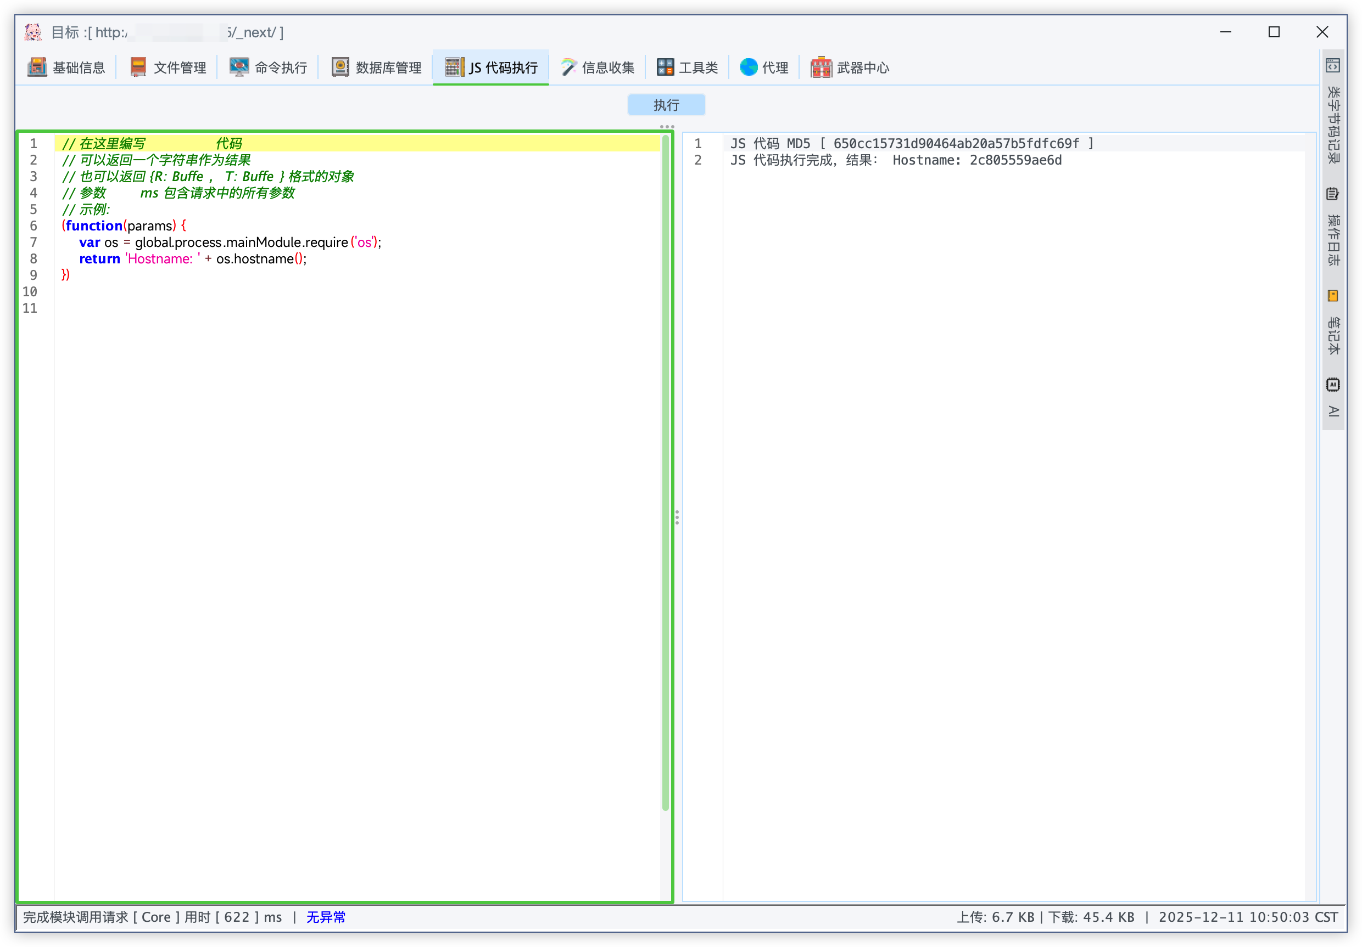1362x947 pixels.
Task: Open the AI sidebar panel icon
Action: 1332,385
